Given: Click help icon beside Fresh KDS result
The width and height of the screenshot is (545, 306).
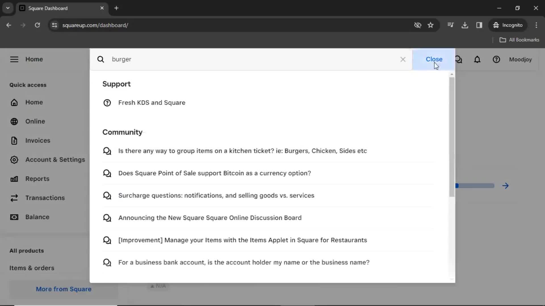Looking at the screenshot, I should [x=107, y=103].
